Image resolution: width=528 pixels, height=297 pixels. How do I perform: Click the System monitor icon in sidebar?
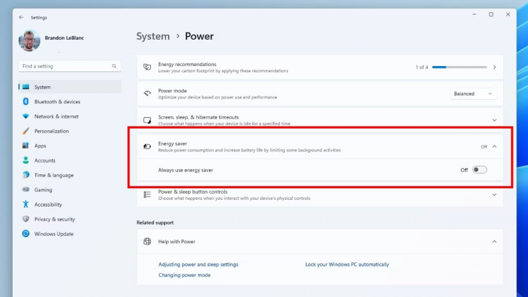26,87
